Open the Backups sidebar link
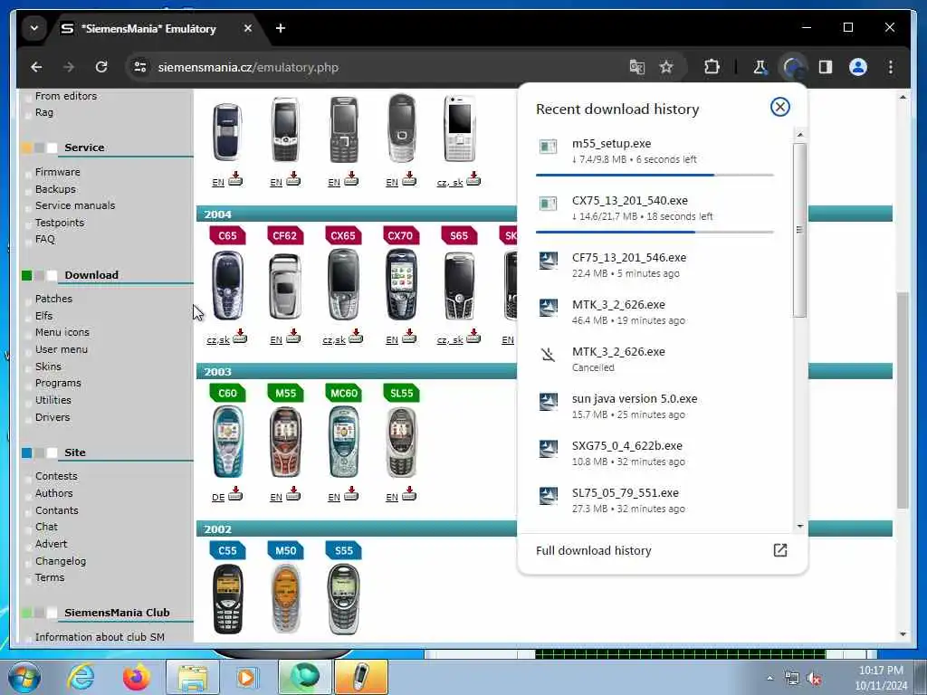Image resolution: width=927 pixels, height=695 pixels. (55, 189)
